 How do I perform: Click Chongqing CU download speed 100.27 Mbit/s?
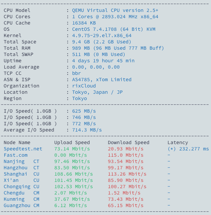(x=127, y=187)
